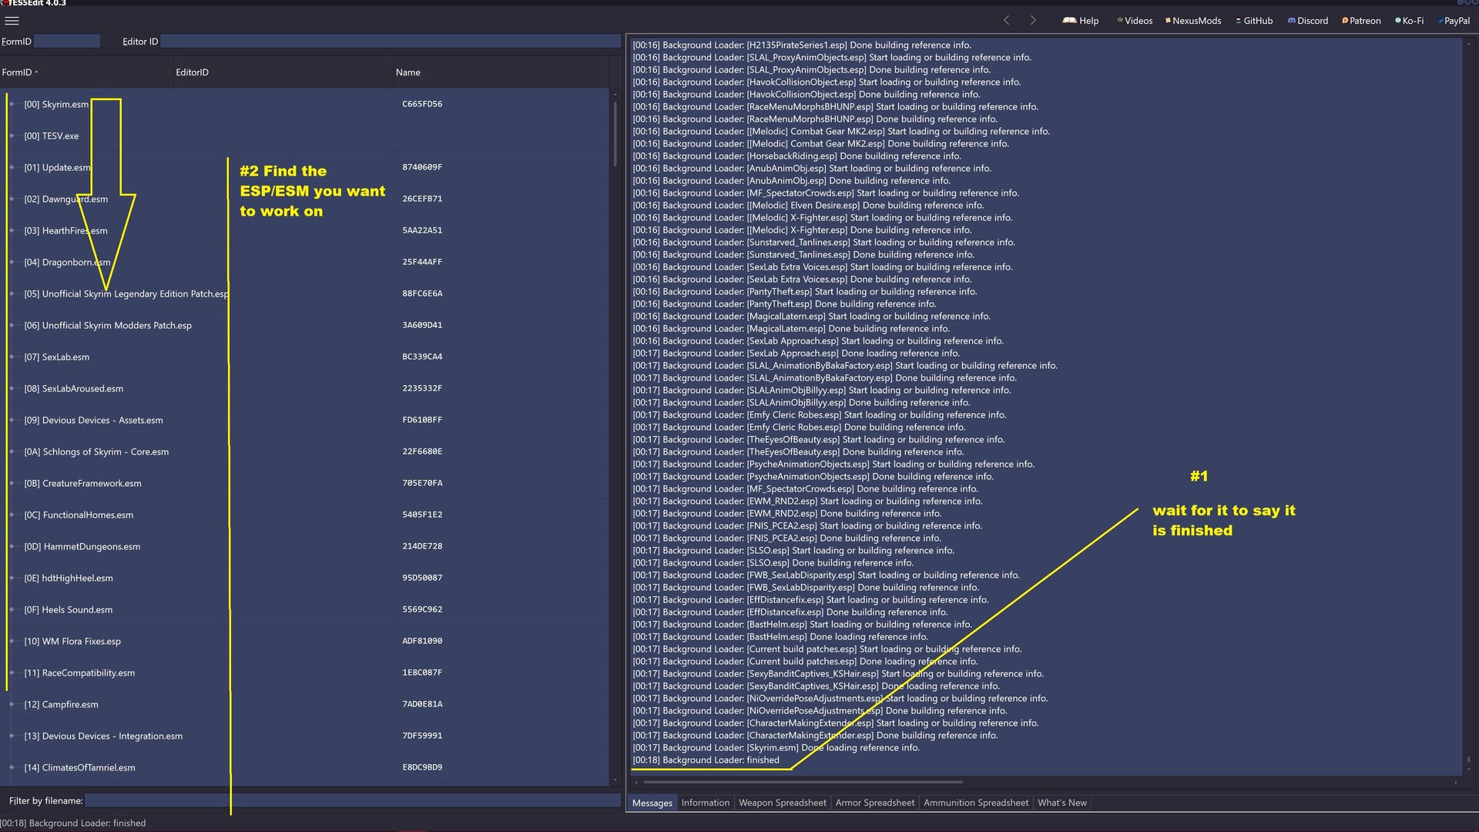Image resolution: width=1479 pixels, height=832 pixels.
Task: Click the Update.esm CRC value 8740609F
Action: click(x=422, y=167)
